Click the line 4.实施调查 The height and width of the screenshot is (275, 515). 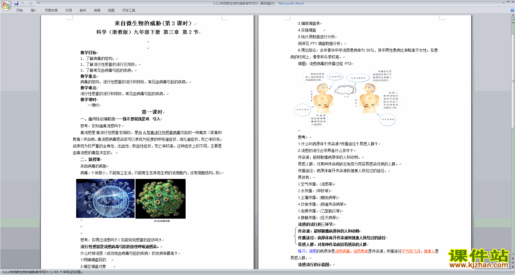[307, 30]
